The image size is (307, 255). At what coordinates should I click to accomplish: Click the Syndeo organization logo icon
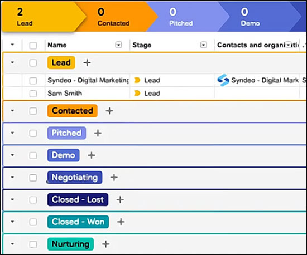223,80
